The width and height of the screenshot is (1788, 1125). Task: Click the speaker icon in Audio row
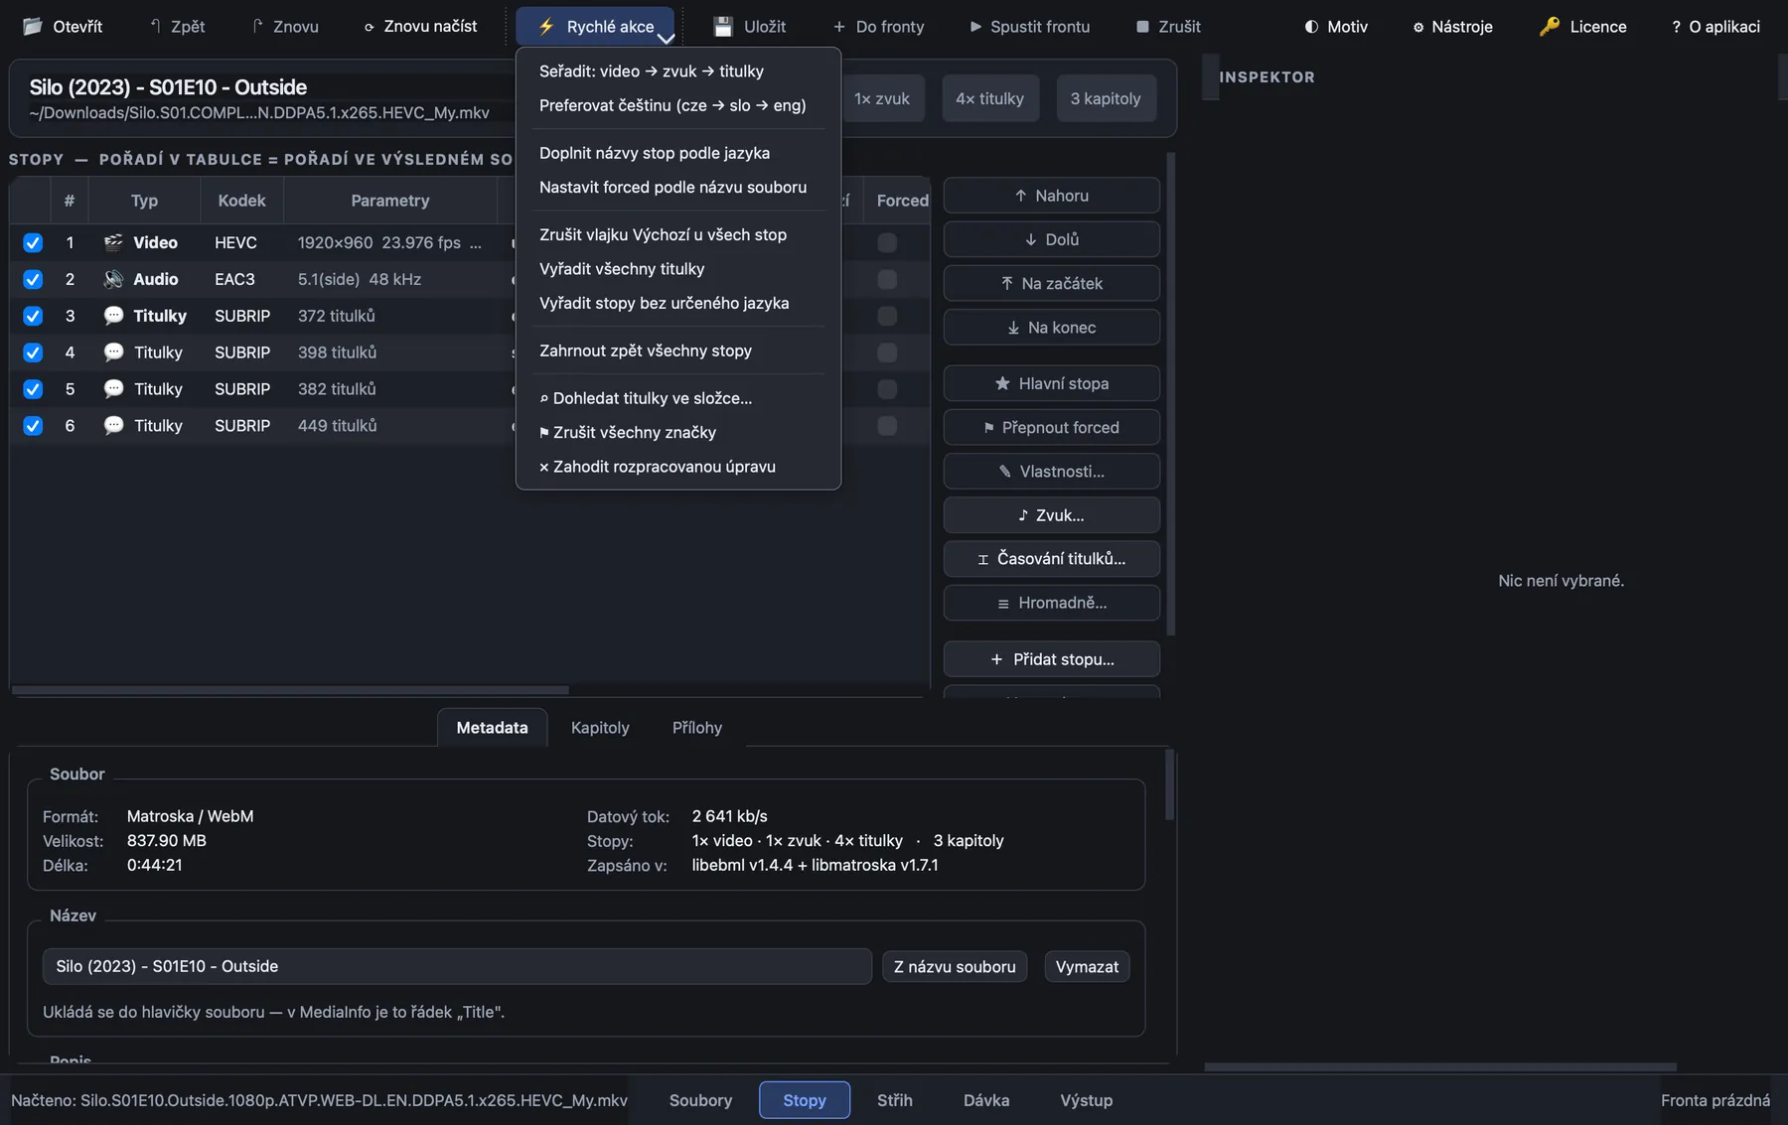[x=113, y=279]
